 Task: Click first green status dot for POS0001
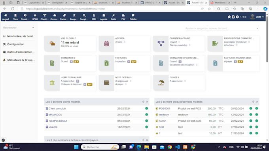coord(251,108)
